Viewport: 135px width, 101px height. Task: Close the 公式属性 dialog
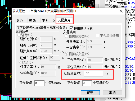(x=121, y=11)
